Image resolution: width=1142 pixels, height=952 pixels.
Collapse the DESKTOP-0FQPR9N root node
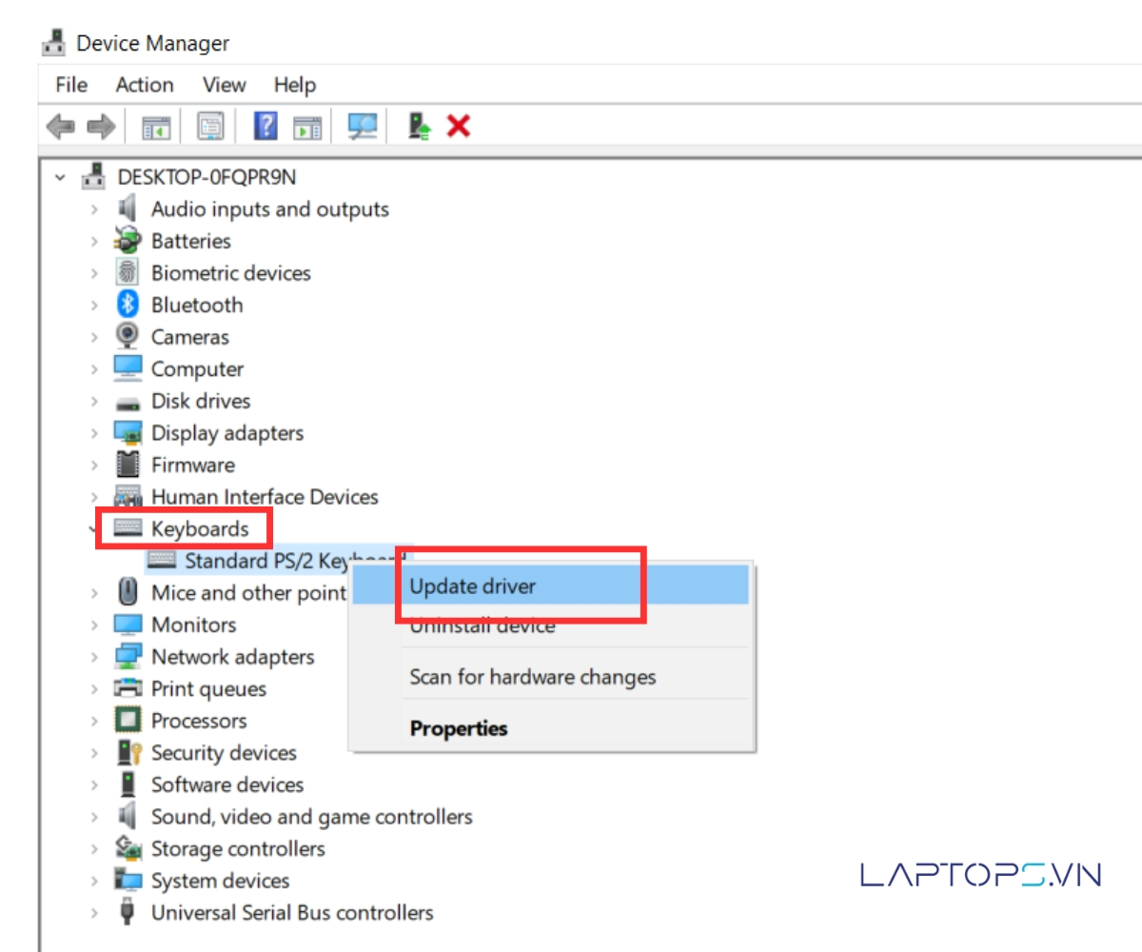[x=61, y=177]
